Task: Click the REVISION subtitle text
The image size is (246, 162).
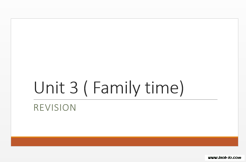Action: (55, 108)
